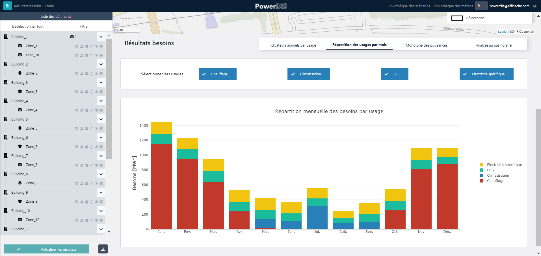The width and height of the screenshot is (541, 256).
Task: Open the Leaflet link on the map
Action: 503,32
